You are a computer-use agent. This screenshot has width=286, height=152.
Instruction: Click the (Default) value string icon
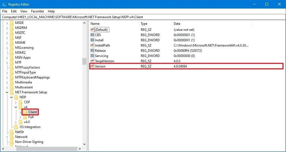click(92, 29)
